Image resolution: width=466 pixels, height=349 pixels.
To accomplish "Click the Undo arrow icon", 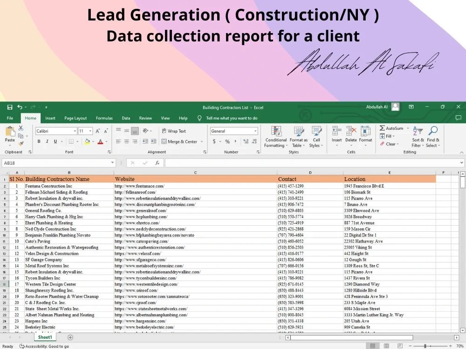I will click(x=20, y=107).
